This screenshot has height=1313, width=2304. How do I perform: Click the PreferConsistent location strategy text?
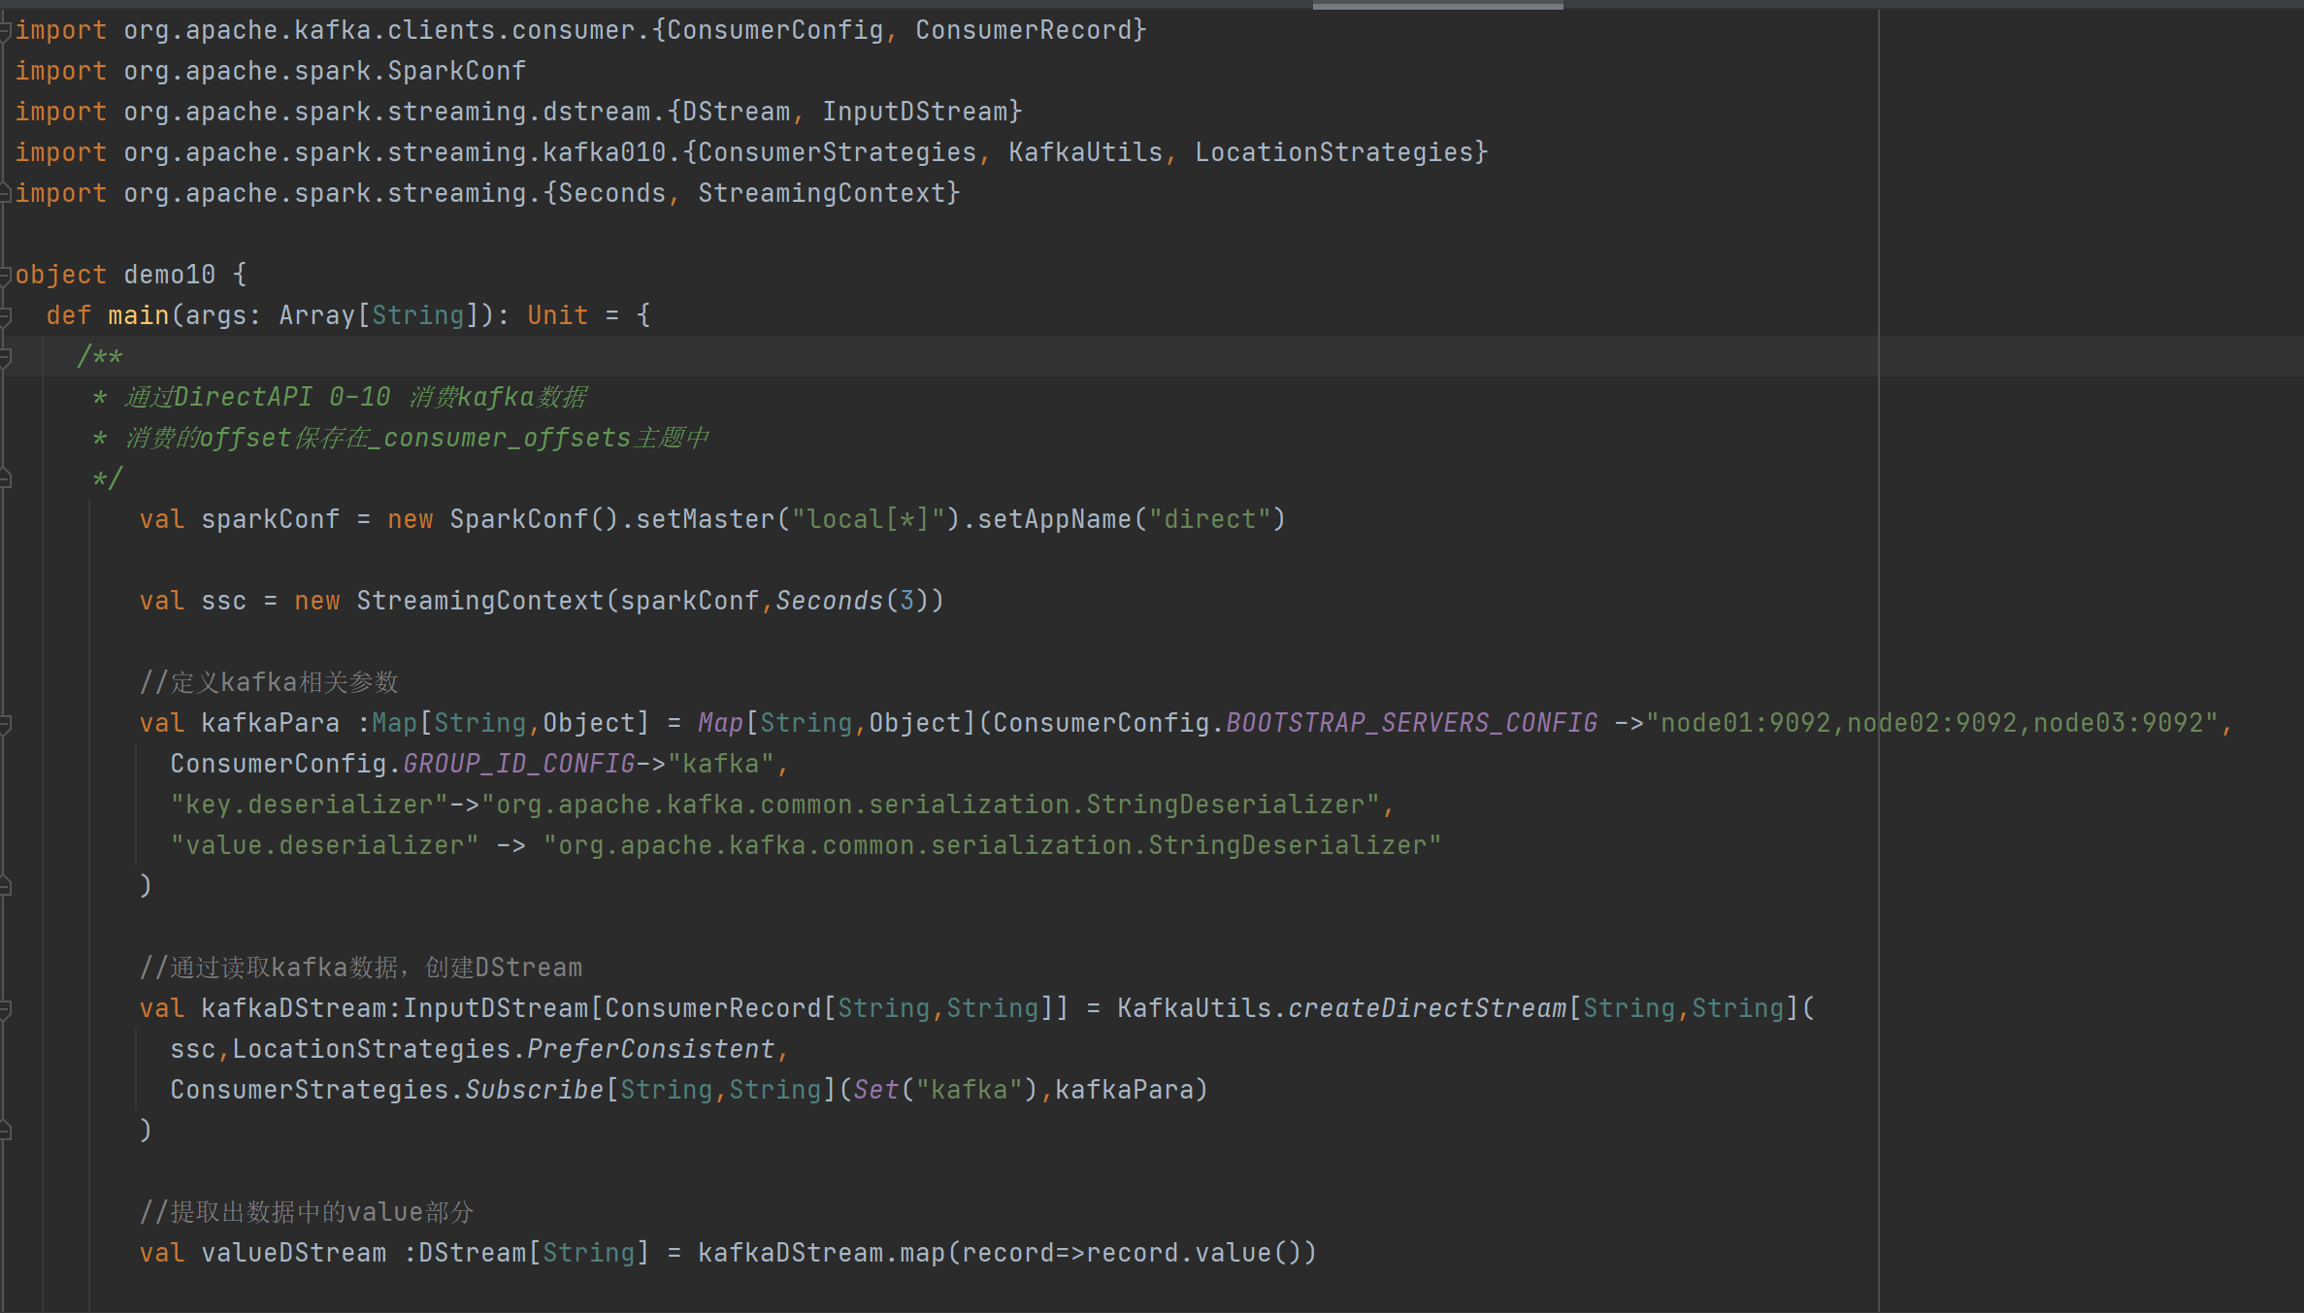650,1049
